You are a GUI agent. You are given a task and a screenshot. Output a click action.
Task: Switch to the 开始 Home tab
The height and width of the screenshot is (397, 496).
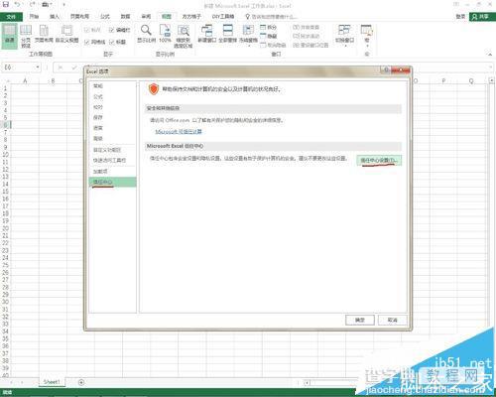click(34, 17)
